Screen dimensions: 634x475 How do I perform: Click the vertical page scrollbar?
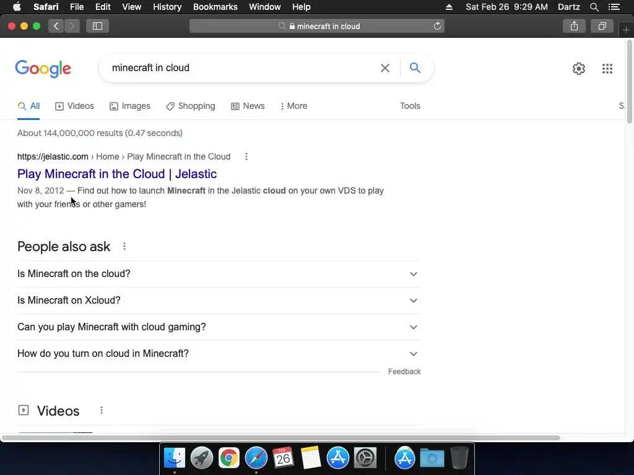(630, 82)
